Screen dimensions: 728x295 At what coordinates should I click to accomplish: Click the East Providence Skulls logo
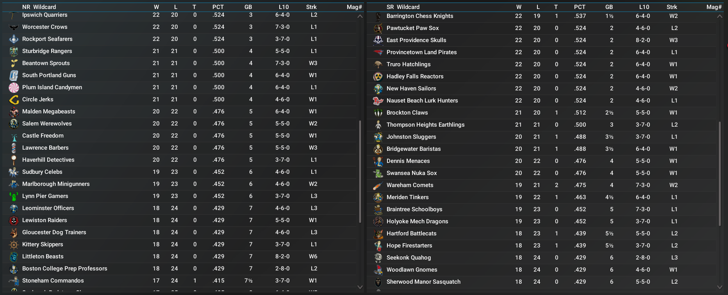click(378, 41)
